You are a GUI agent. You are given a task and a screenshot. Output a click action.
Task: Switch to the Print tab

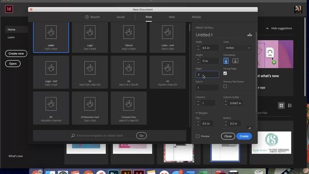149,17
